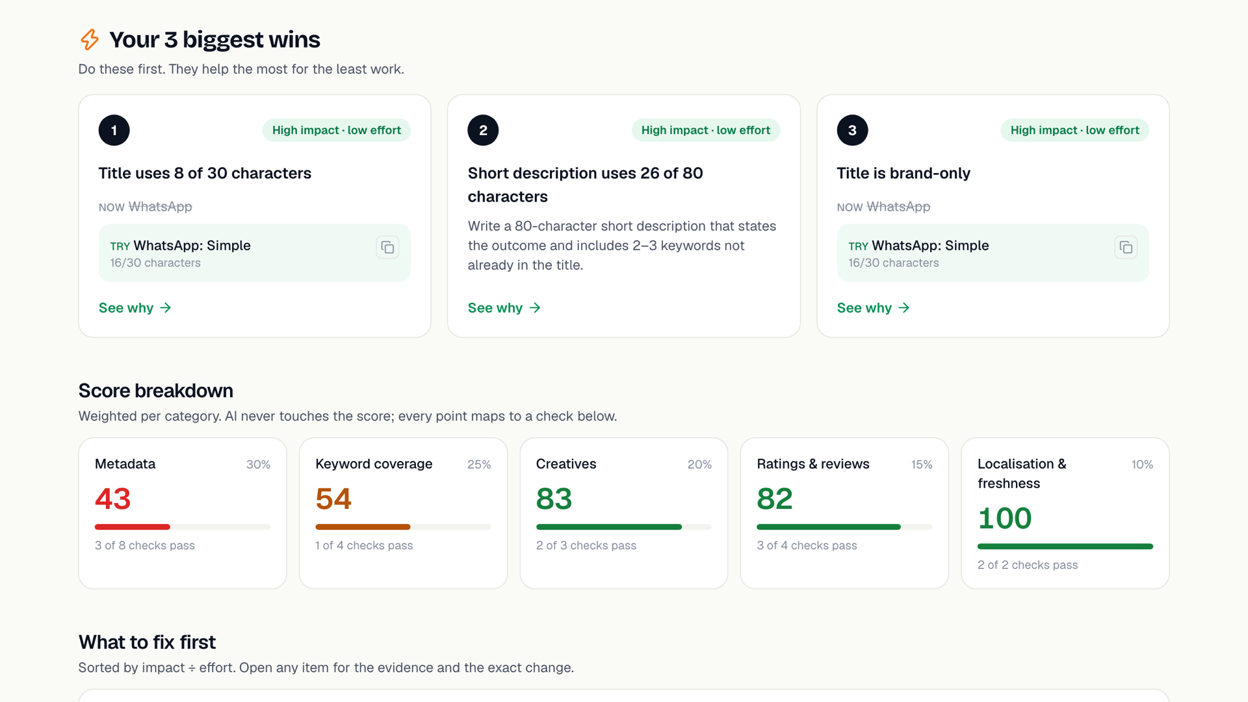Copy suggested title in win card 1
Viewport: 1248px width, 702px height.
[x=387, y=247]
